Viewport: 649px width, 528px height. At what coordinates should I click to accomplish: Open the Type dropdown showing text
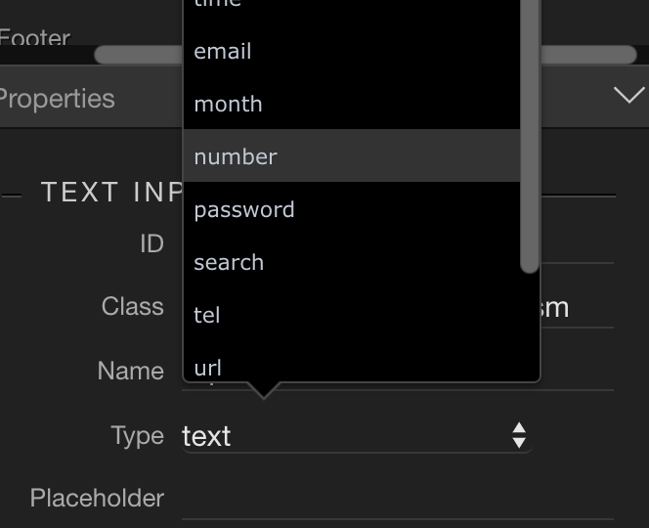click(x=357, y=436)
